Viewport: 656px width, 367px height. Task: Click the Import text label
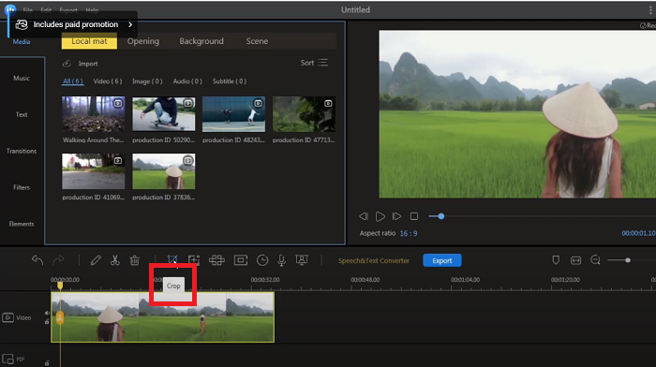[x=88, y=64]
